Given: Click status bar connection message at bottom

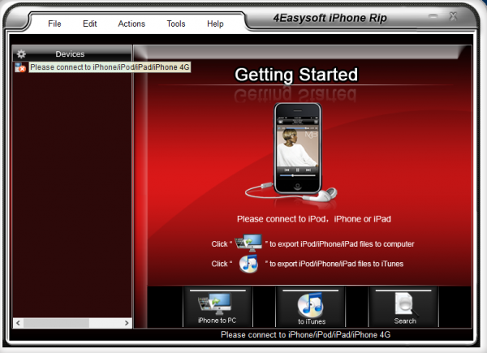Looking at the screenshot, I should tap(305, 334).
